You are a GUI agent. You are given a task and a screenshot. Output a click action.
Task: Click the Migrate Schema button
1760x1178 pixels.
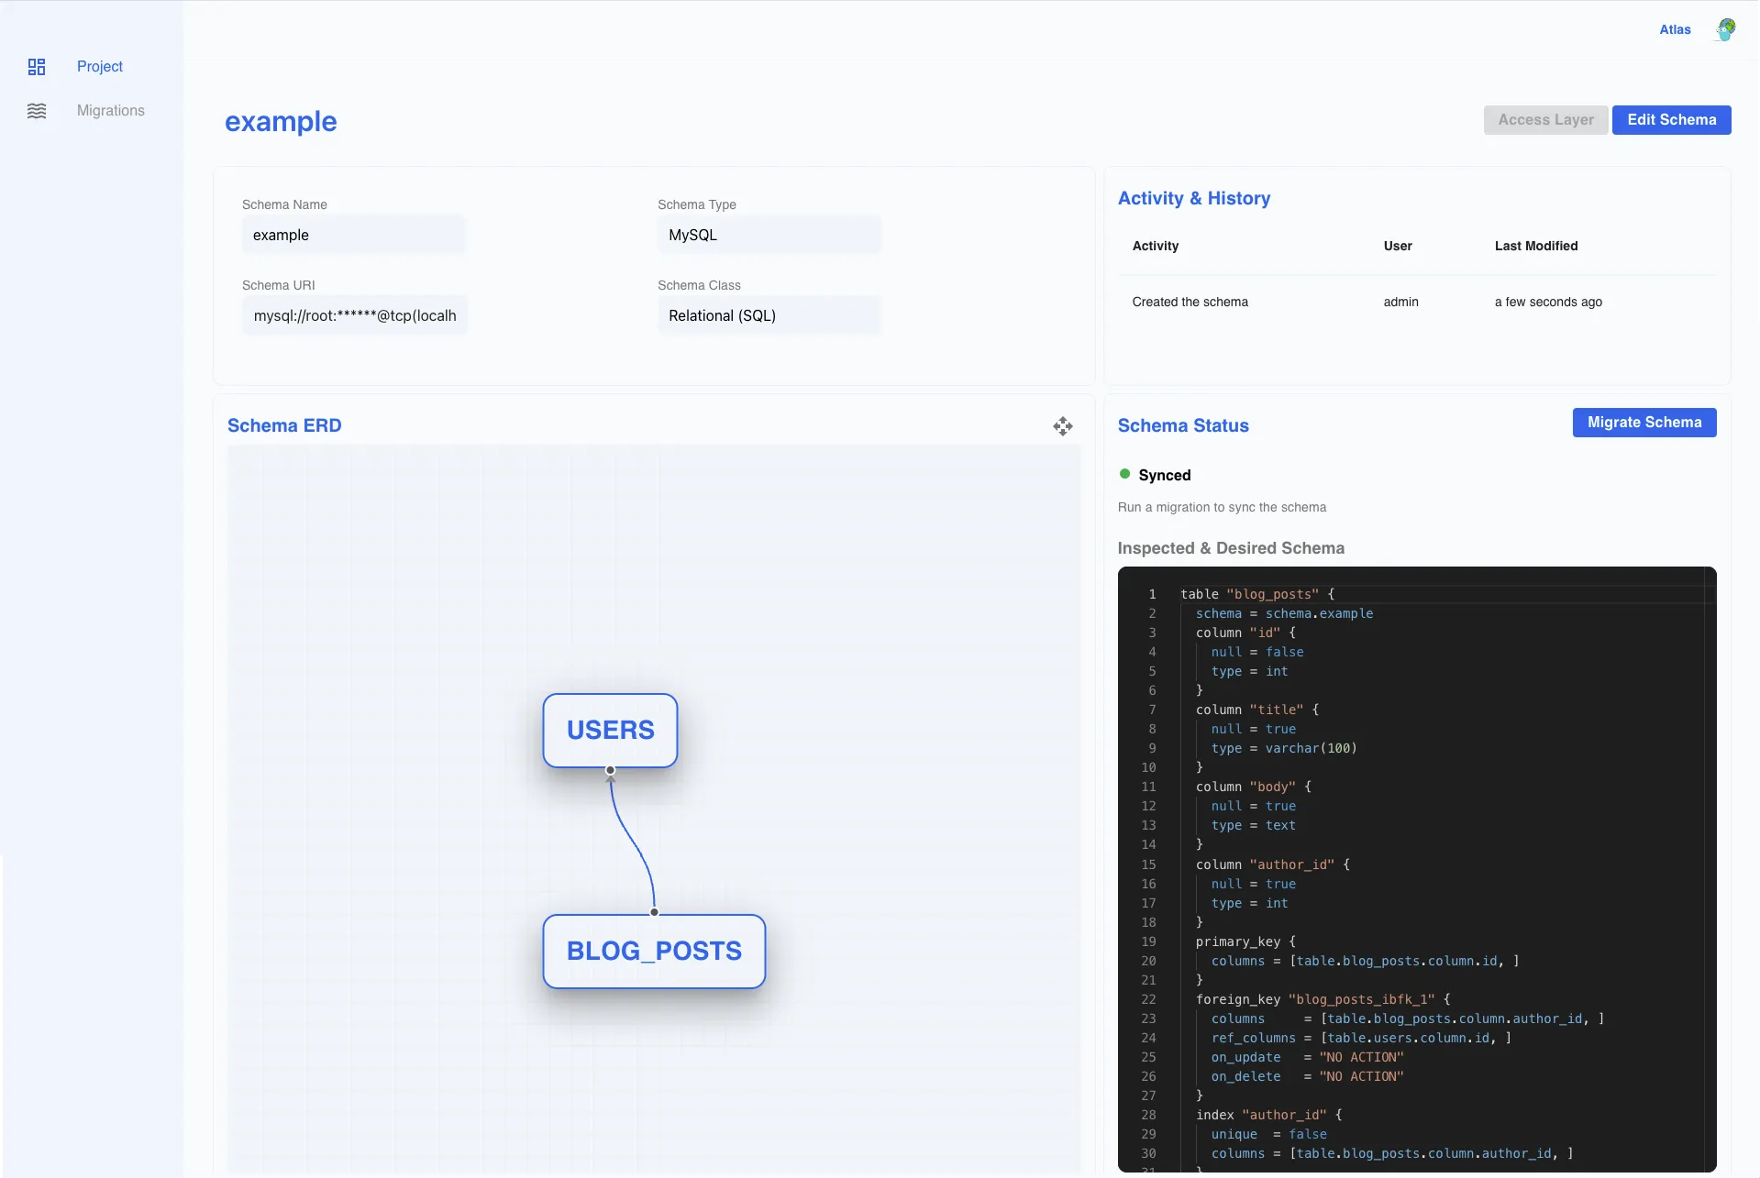coord(1644,423)
